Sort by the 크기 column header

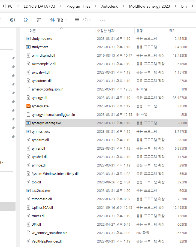point(172,31)
